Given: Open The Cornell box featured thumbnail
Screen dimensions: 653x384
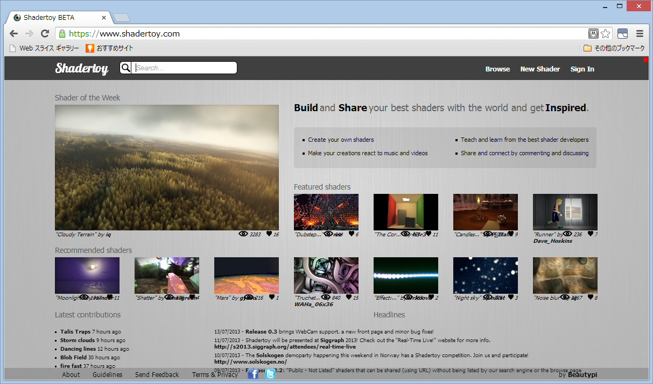Looking at the screenshot, I should 406,212.
